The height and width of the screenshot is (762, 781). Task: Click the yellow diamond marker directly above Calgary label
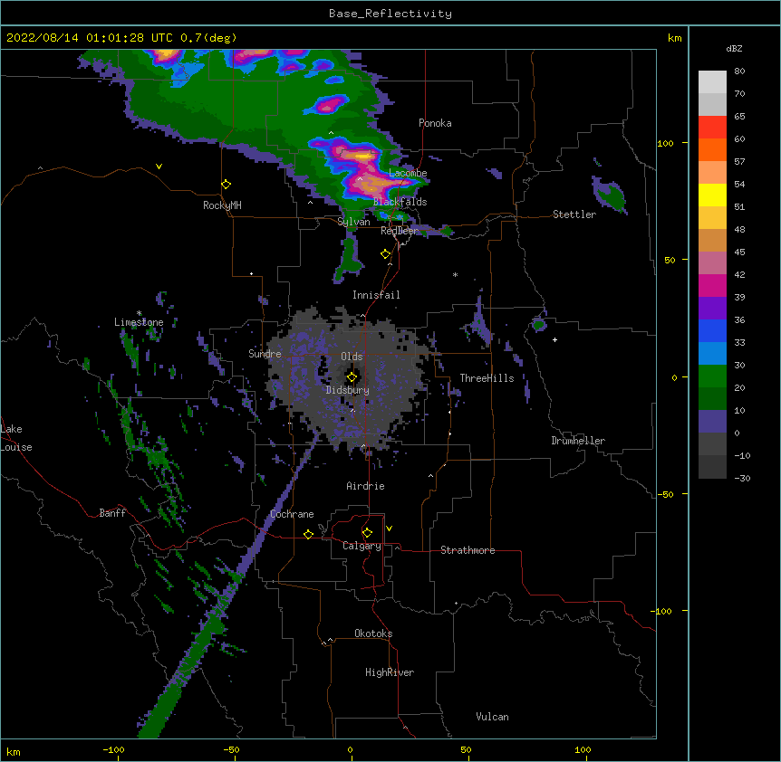click(x=367, y=533)
